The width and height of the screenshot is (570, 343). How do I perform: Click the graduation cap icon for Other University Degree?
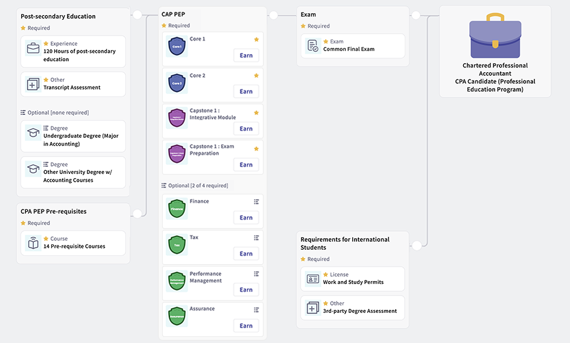coord(33,168)
